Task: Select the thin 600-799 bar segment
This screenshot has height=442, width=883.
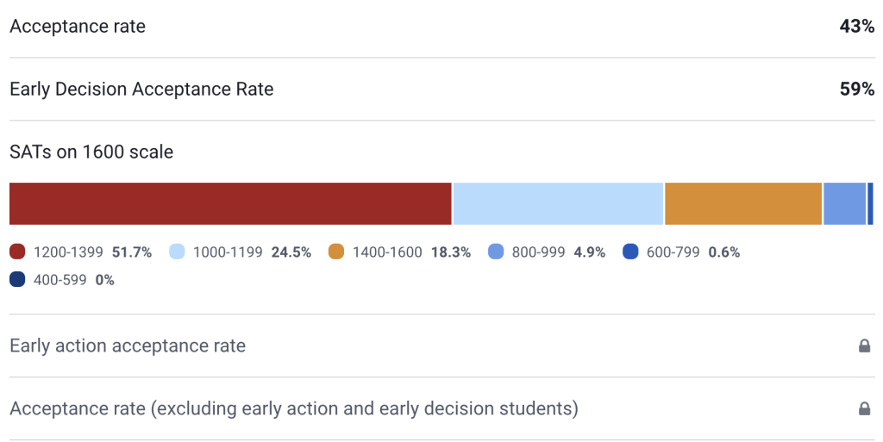Action: coord(870,204)
